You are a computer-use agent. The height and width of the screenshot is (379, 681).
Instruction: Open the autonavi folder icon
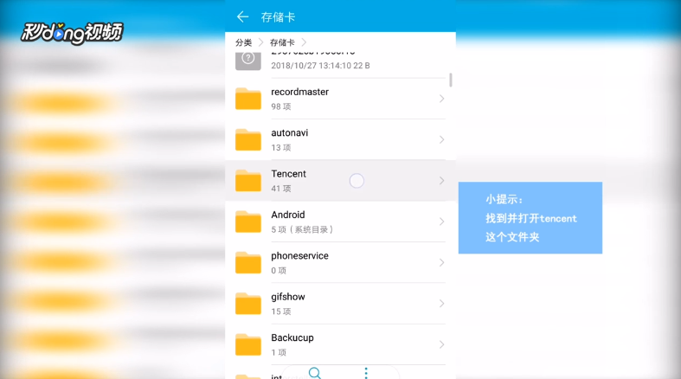point(248,139)
